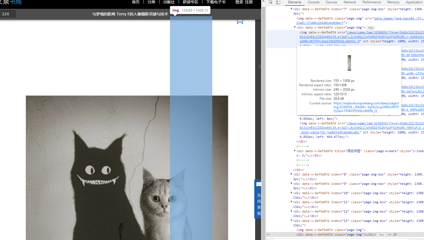Click the inspect element picker icon

click(271, 2)
